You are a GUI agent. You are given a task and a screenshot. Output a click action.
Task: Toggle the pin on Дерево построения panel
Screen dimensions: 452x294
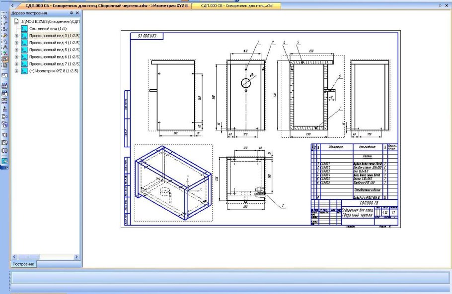pos(72,12)
